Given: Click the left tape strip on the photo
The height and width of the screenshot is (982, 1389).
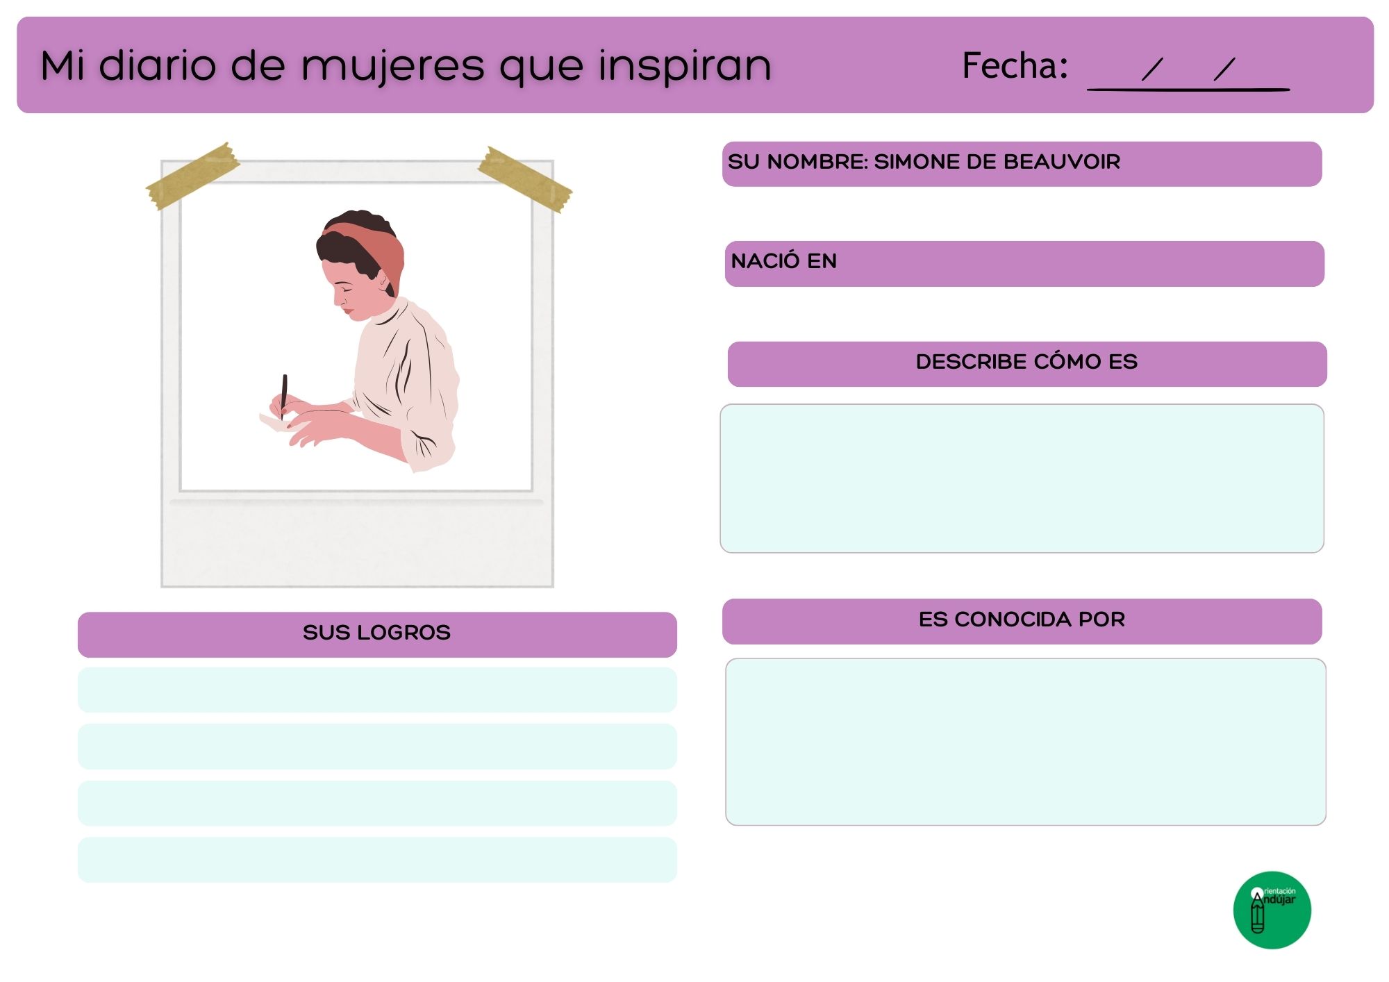Looking at the screenshot, I should pyautogui.click(x=192, y=176).
